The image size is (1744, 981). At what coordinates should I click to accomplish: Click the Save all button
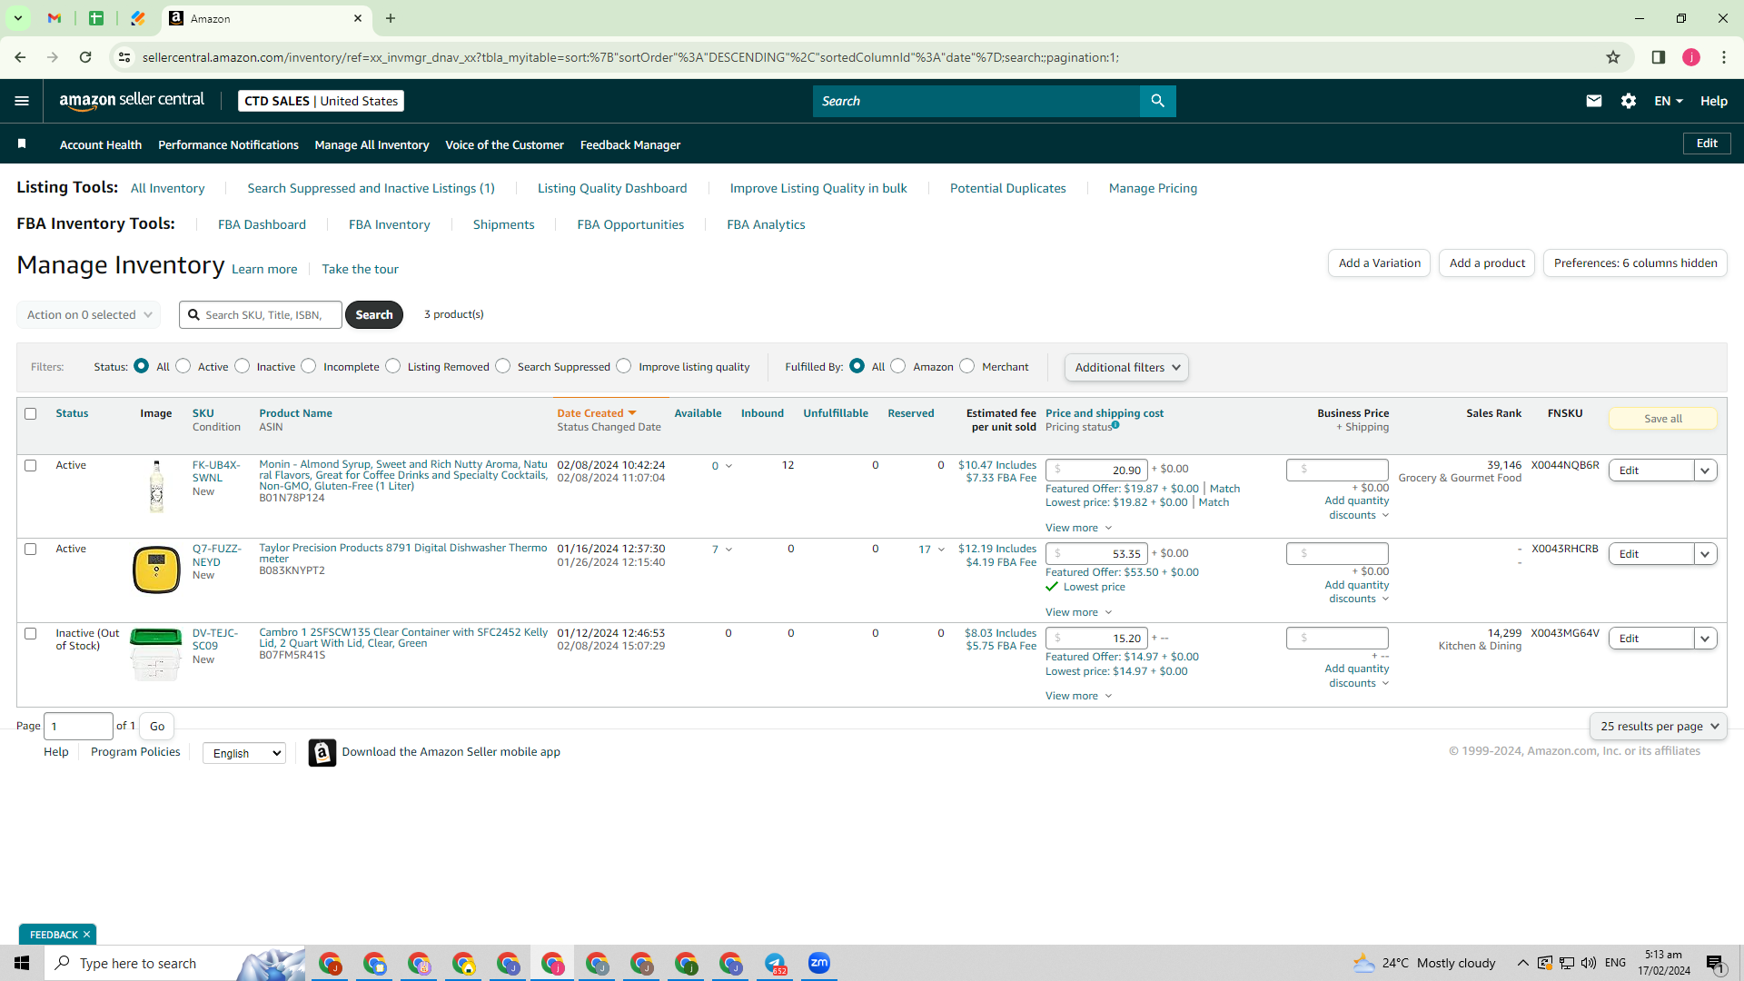tap(1663, 419)
